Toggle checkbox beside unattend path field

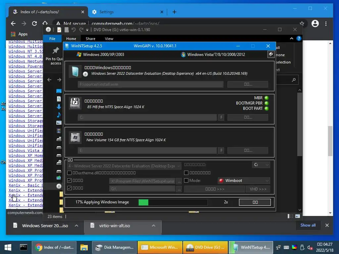(x=70, y=180)
